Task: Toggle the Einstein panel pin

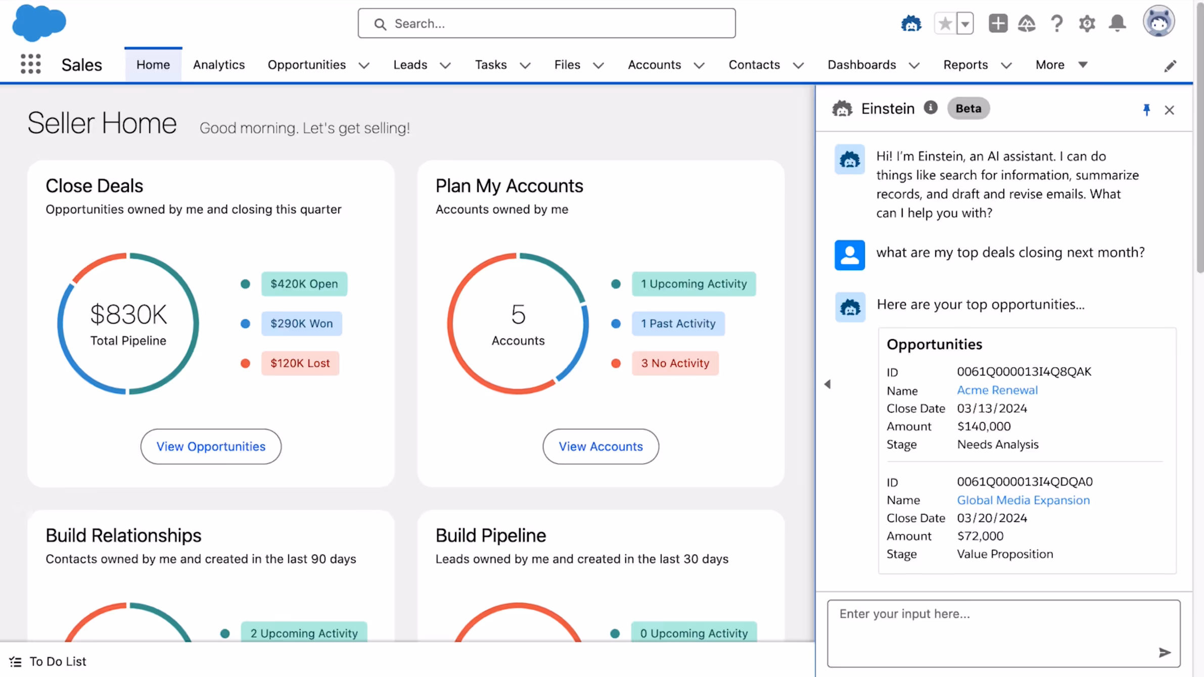Action: click(x=1146, y=110)
